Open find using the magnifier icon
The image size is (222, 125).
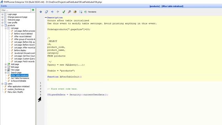(69, 12)
